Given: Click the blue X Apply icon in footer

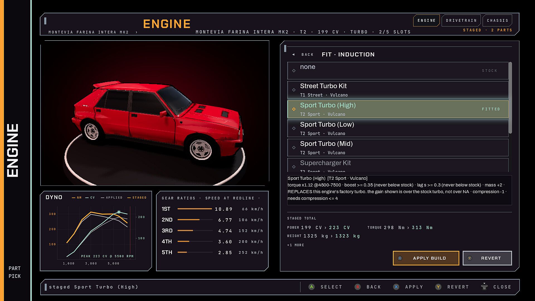Looking at the screenshot, I should 396,287.
